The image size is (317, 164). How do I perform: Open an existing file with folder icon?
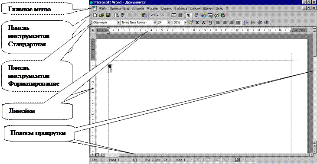coord(101,15)
